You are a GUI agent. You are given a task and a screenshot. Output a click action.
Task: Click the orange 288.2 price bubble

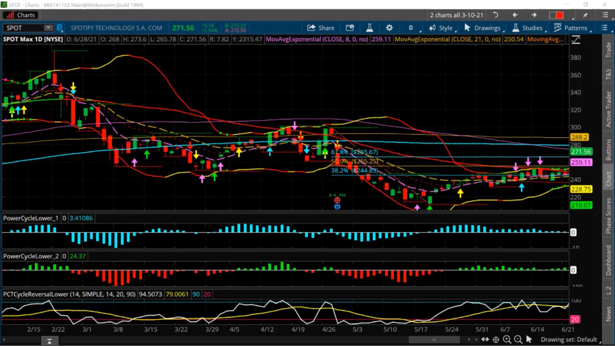[x=579, y=137]
